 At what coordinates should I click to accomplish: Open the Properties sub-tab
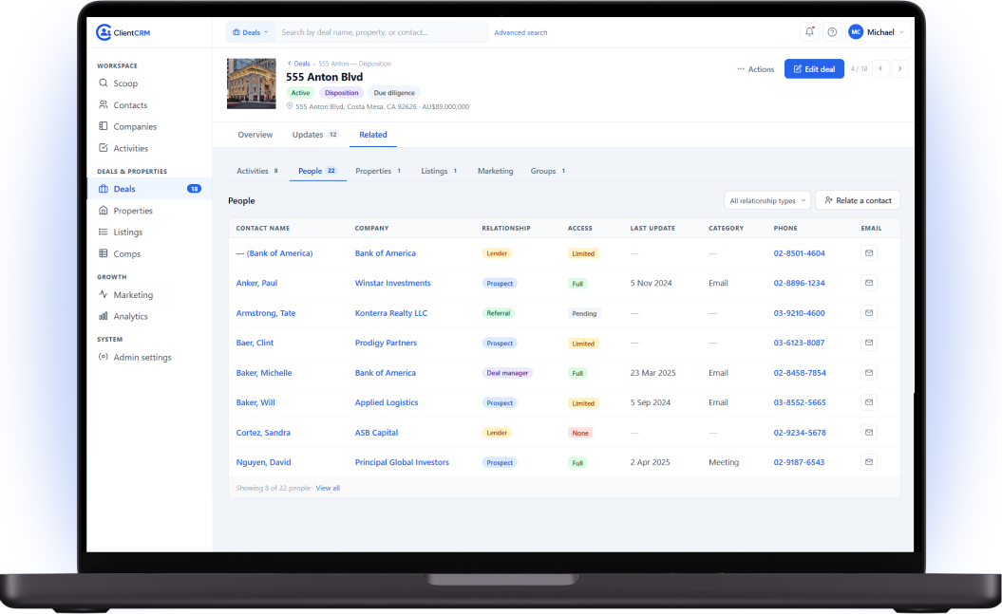point(378,171)
